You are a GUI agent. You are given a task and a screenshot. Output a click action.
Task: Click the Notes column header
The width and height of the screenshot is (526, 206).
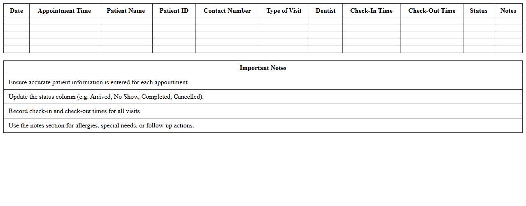508,11
